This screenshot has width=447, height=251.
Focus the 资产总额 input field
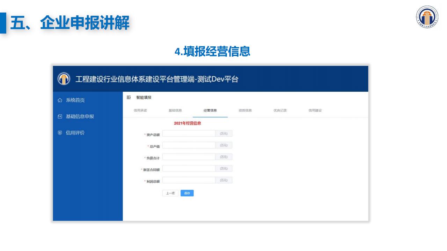(x=189, y=134)
